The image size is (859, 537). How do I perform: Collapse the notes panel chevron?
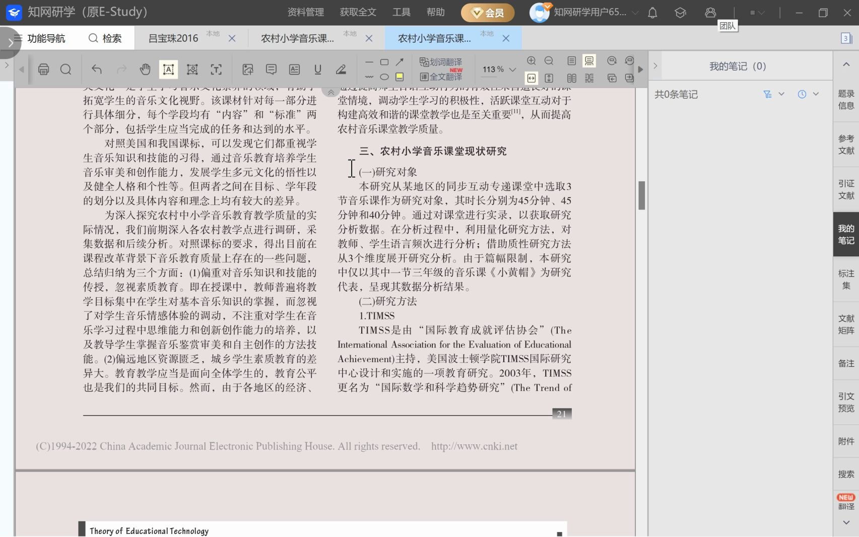coord(655,66)
